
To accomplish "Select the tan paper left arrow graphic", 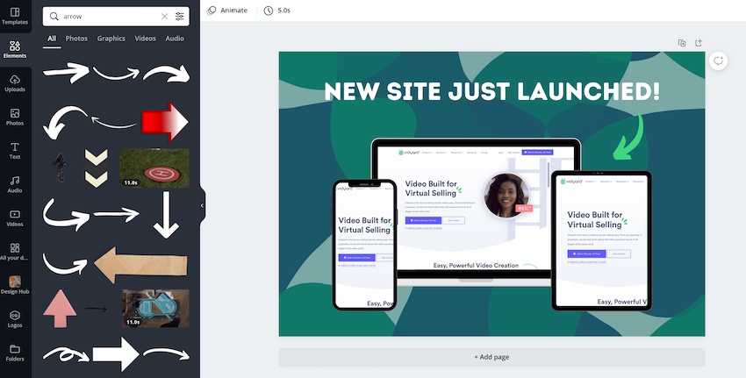I will pos(140,265).
